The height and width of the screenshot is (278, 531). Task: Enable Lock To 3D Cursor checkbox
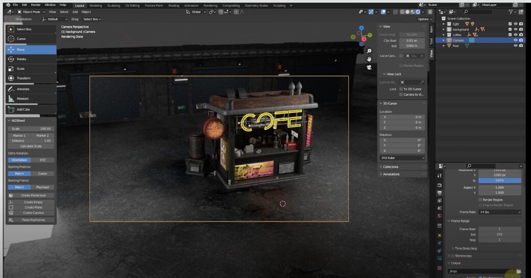[x=400, y=89]
